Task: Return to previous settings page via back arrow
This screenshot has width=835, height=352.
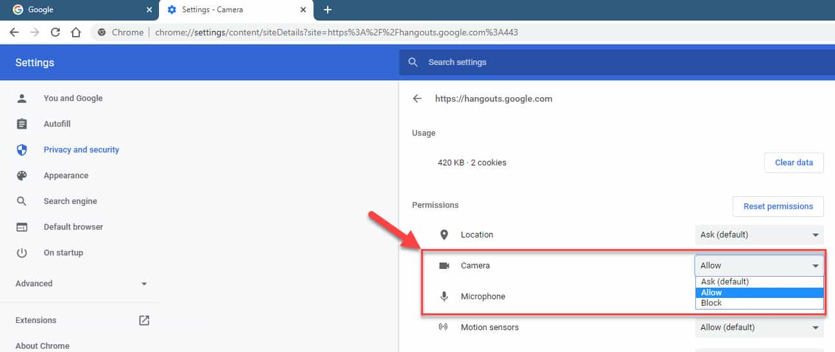Action: (x=417, y=98)
